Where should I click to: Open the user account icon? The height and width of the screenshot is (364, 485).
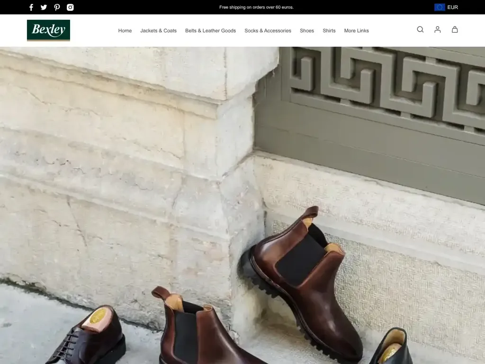[438, 29]
